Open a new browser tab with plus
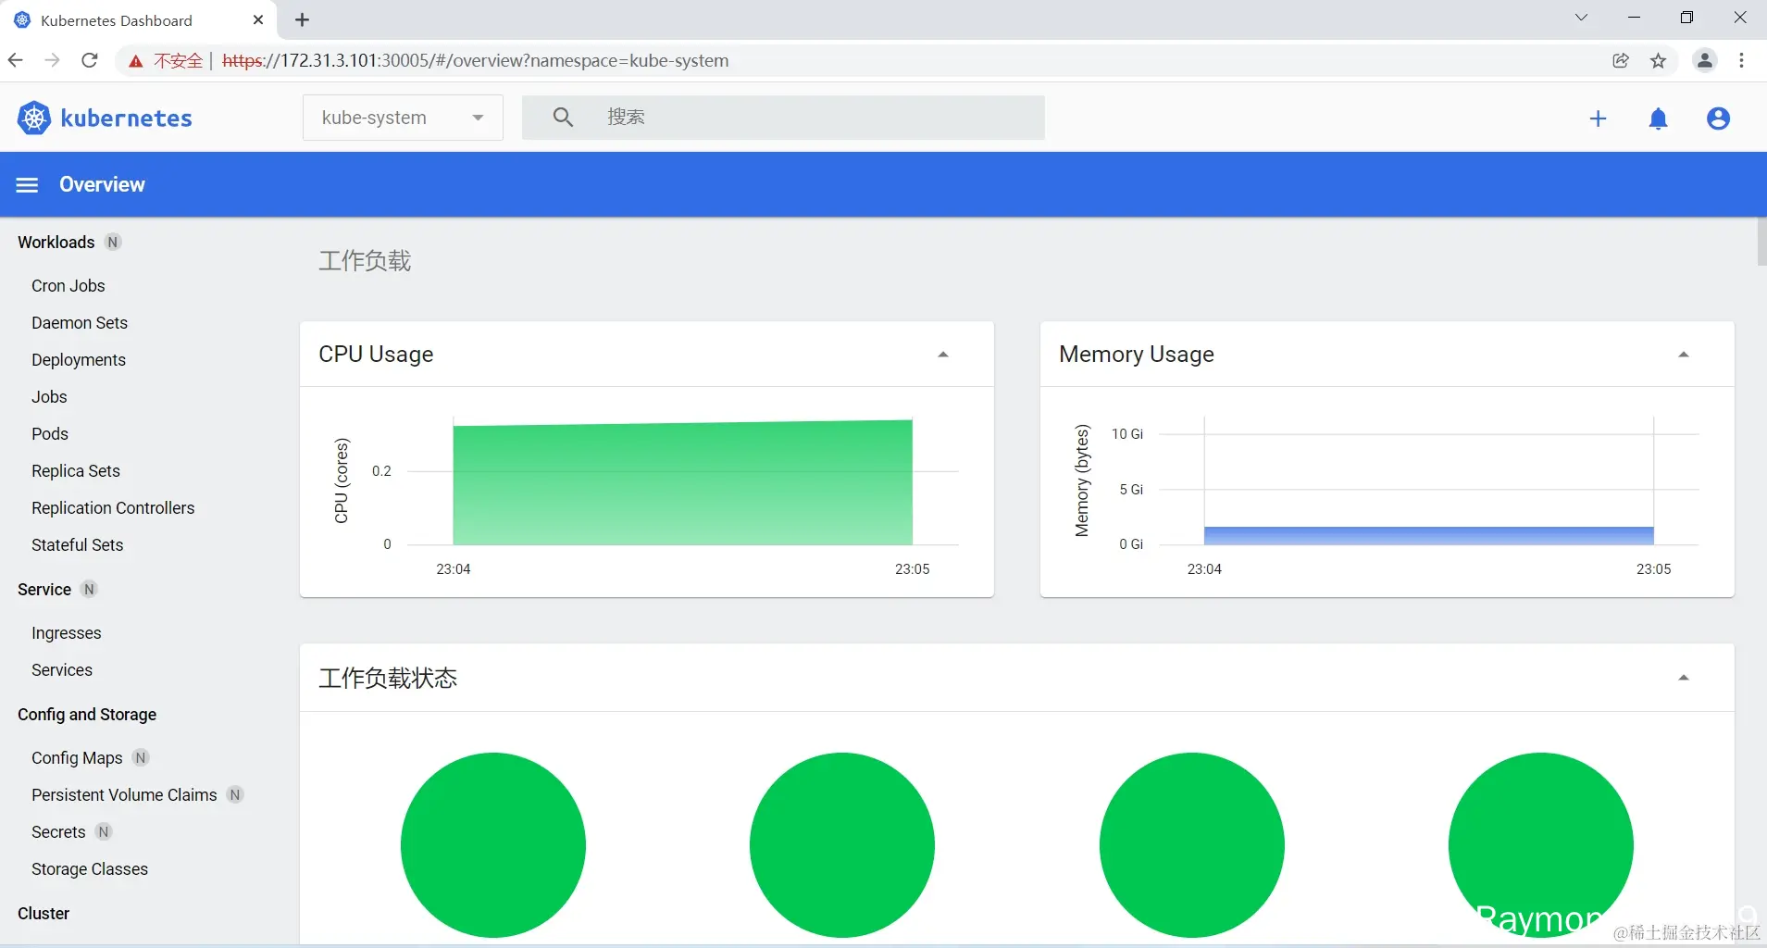This screenshot has height=948, width=1767. tap(302, 19)
